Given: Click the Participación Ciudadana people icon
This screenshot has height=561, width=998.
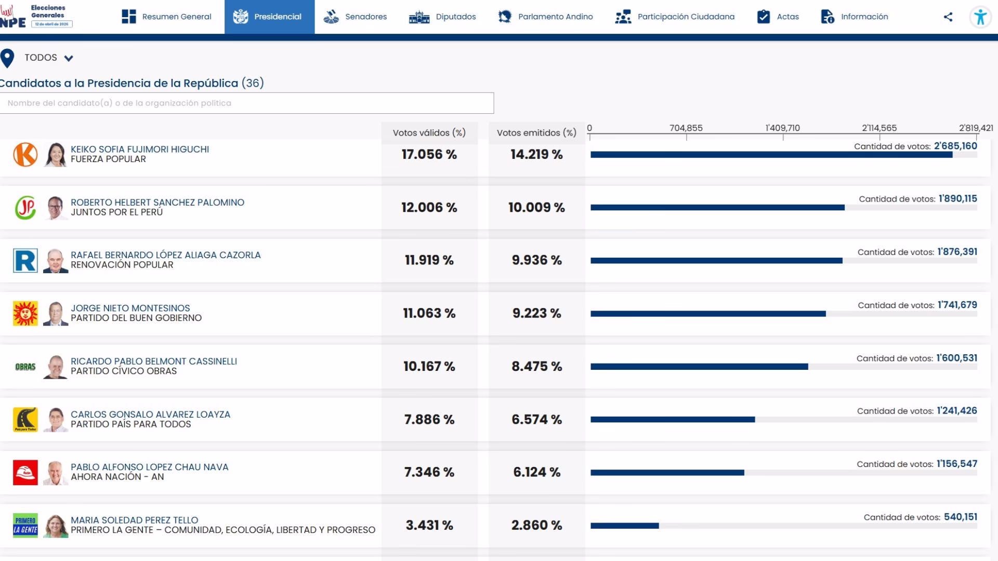Looking at the screenshot, I should [623, 17].
